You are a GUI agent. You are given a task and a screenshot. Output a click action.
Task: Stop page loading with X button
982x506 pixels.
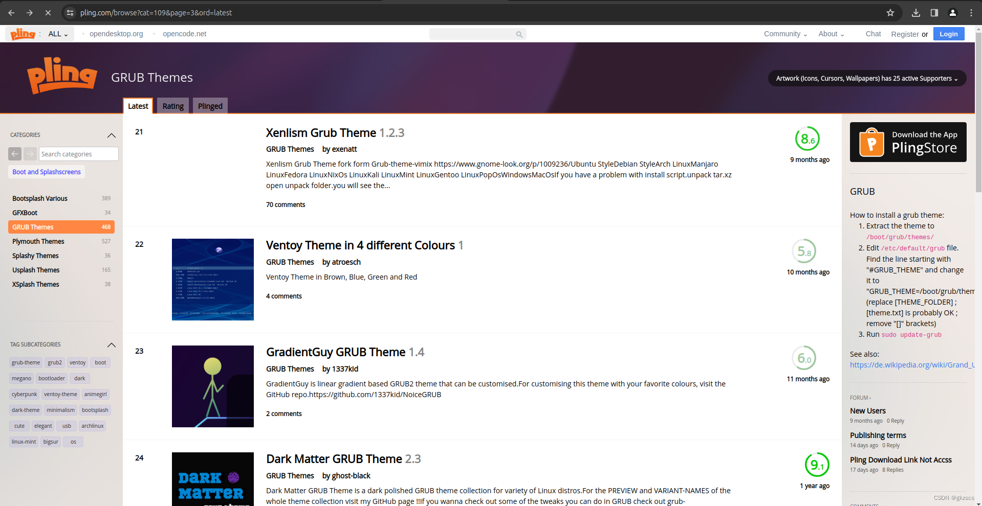click(x=48, y=13)
